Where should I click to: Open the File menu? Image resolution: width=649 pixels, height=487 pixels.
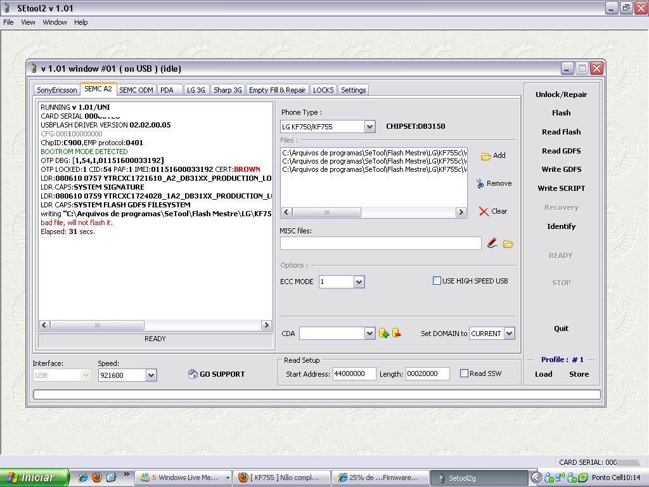point(8,22)
